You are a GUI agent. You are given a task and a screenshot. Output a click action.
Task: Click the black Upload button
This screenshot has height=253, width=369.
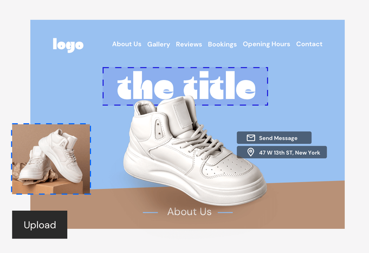40,224
